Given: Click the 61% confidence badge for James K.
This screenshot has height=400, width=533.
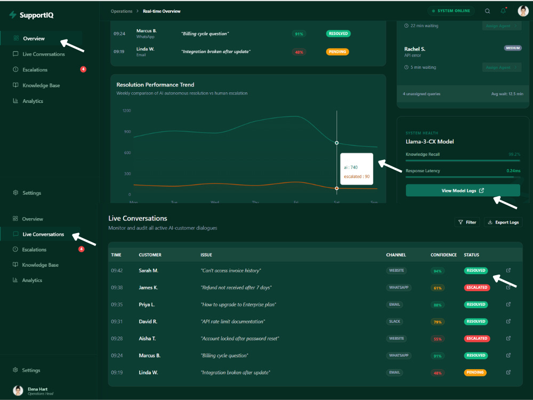Looking at the screenshot, I should tap(438, 288).
